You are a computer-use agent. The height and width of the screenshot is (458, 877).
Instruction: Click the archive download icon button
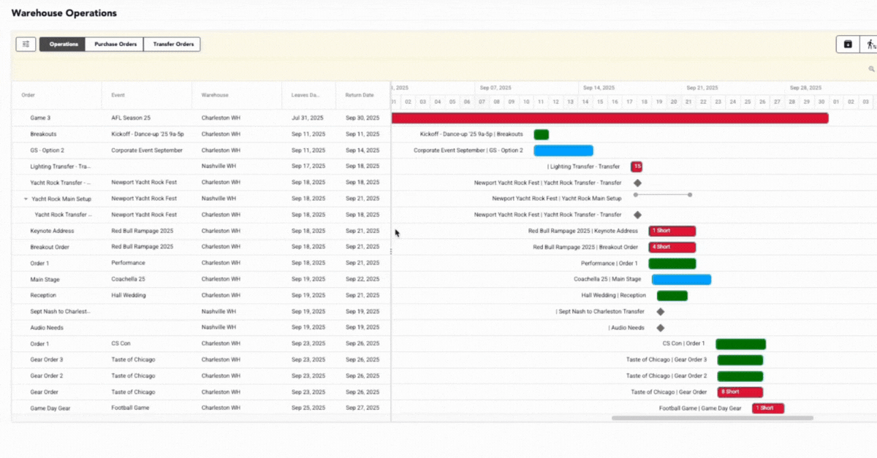point(848,45)
